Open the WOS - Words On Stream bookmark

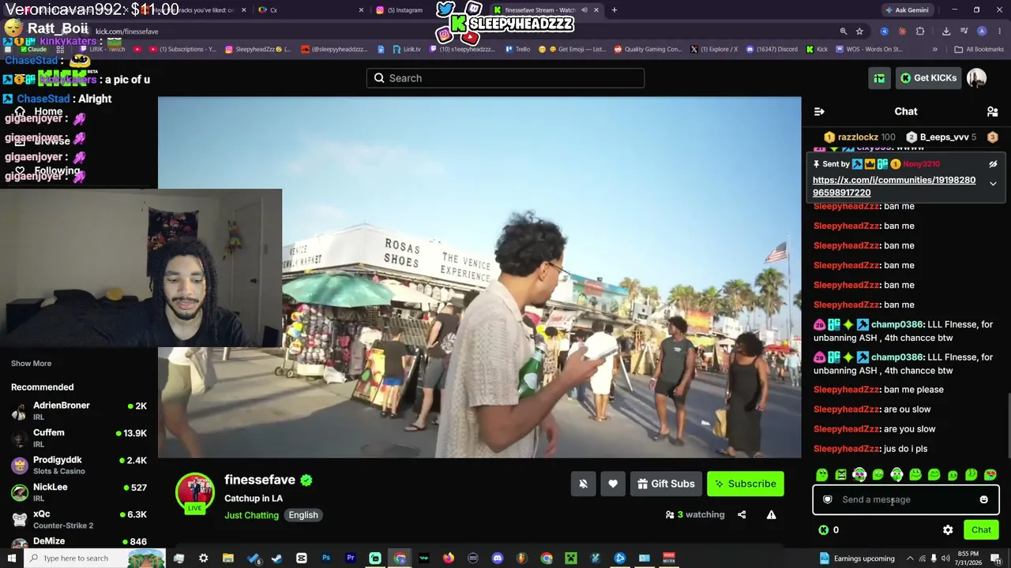(869, 49)
